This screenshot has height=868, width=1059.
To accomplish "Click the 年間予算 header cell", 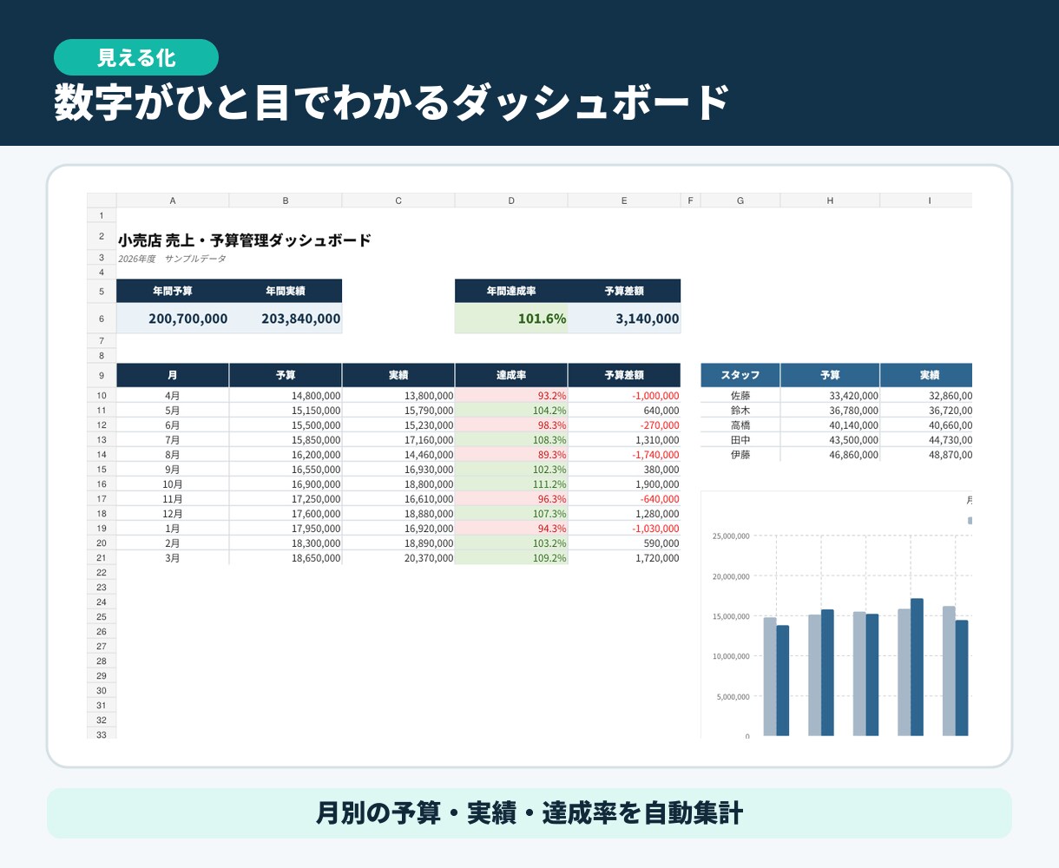I will pyautogui.click(x=173, y=291).
